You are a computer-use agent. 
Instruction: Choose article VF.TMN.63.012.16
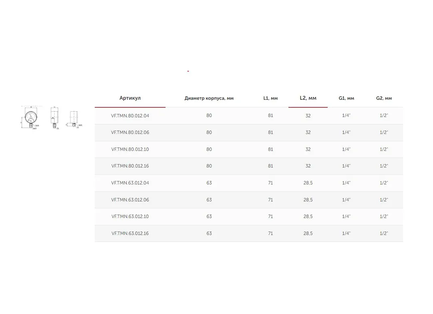[130, 233]
